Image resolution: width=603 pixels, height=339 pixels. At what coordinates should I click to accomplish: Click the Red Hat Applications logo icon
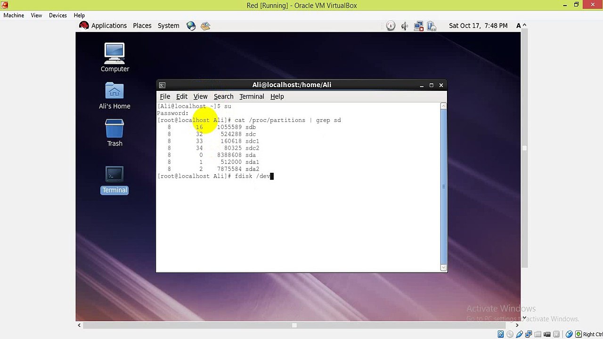tap(84, 25)
